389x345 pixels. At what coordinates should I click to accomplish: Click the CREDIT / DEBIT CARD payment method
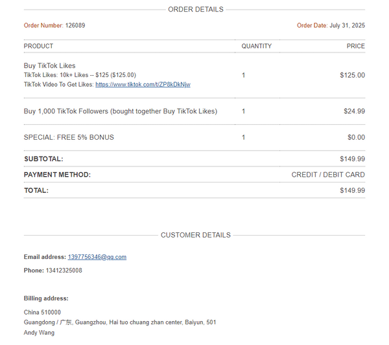pos(328,175)
